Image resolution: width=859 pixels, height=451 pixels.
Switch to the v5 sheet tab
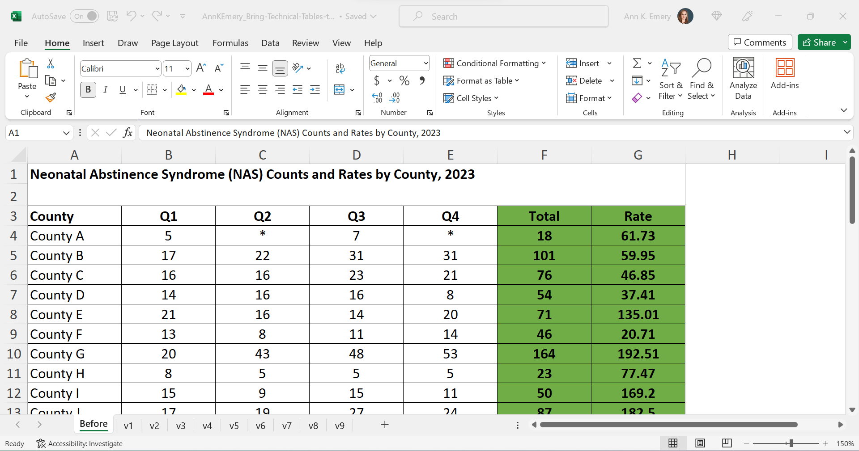tap(234, 426)
